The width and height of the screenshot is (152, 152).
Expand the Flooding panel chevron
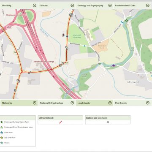(x=35, y=5)
